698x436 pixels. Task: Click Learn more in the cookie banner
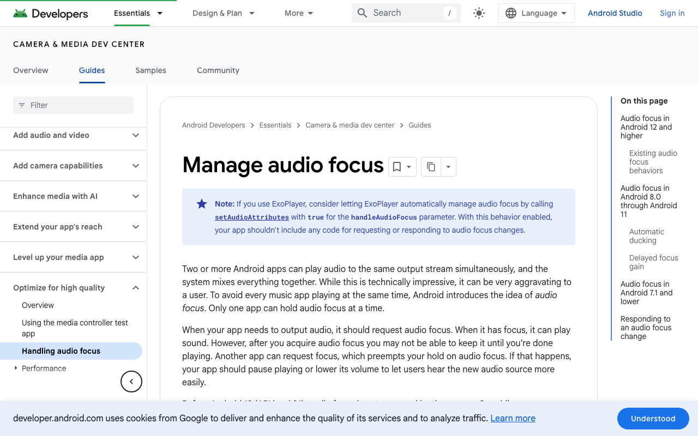click(x=513, y=418)
